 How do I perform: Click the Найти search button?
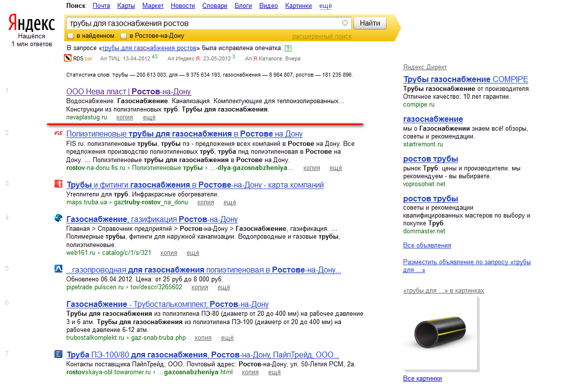(x=370, y=23)
